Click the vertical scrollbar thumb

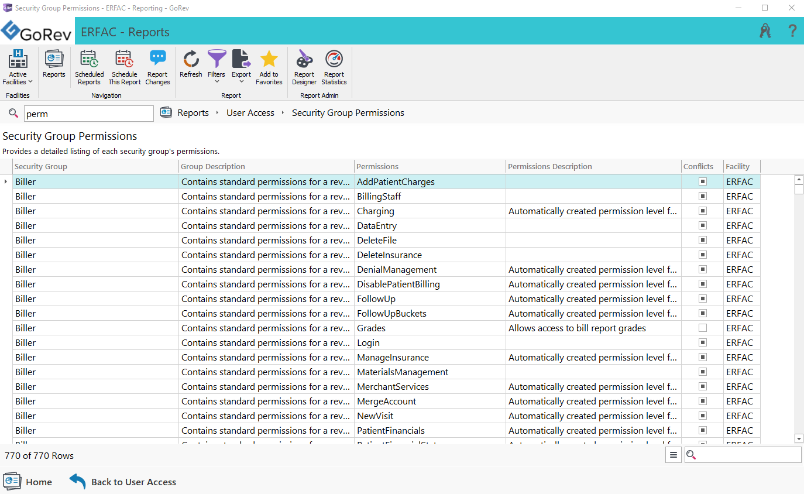(x=799, y=189)
